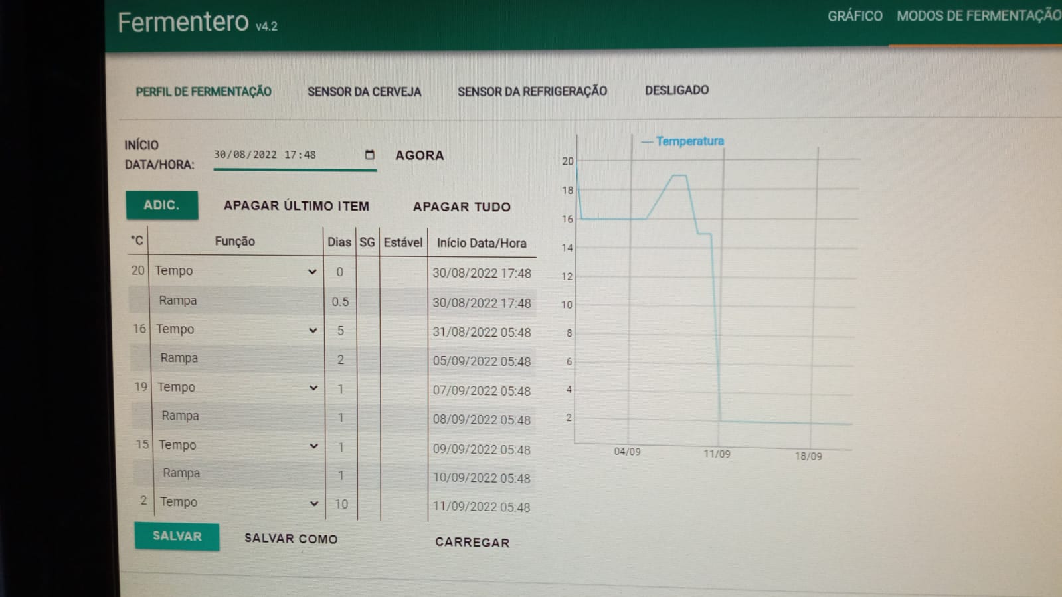Click the date cell 05/09/2022 05:48
Screen dimensions: 1062x597
[482, 361]
